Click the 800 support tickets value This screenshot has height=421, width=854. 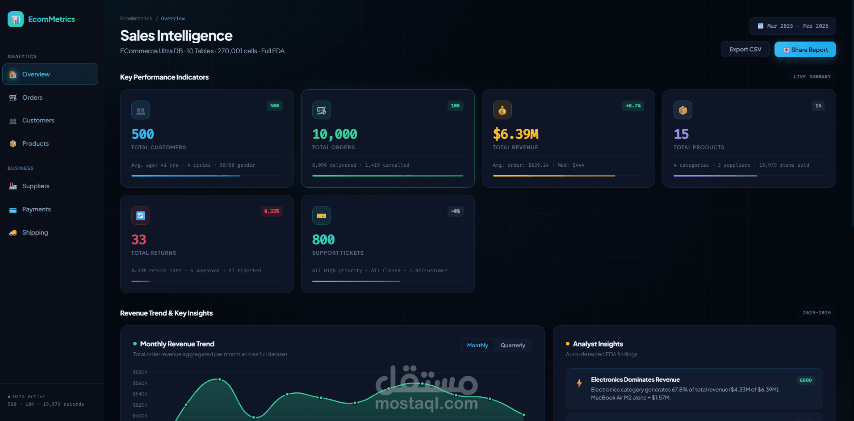point(323,240)
